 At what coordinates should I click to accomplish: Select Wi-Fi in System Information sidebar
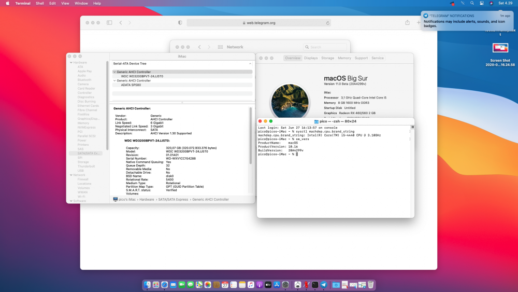[x=81, y=197]
